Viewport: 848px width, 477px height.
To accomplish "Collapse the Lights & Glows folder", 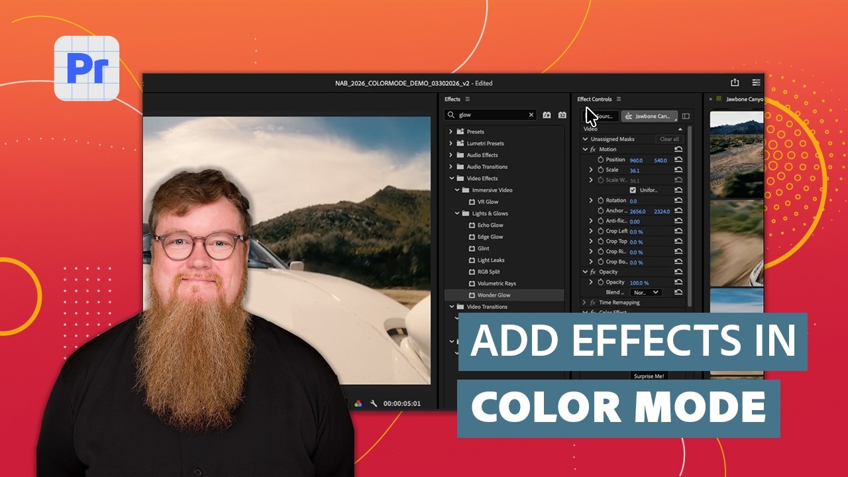I will click(x=457, y=213).
